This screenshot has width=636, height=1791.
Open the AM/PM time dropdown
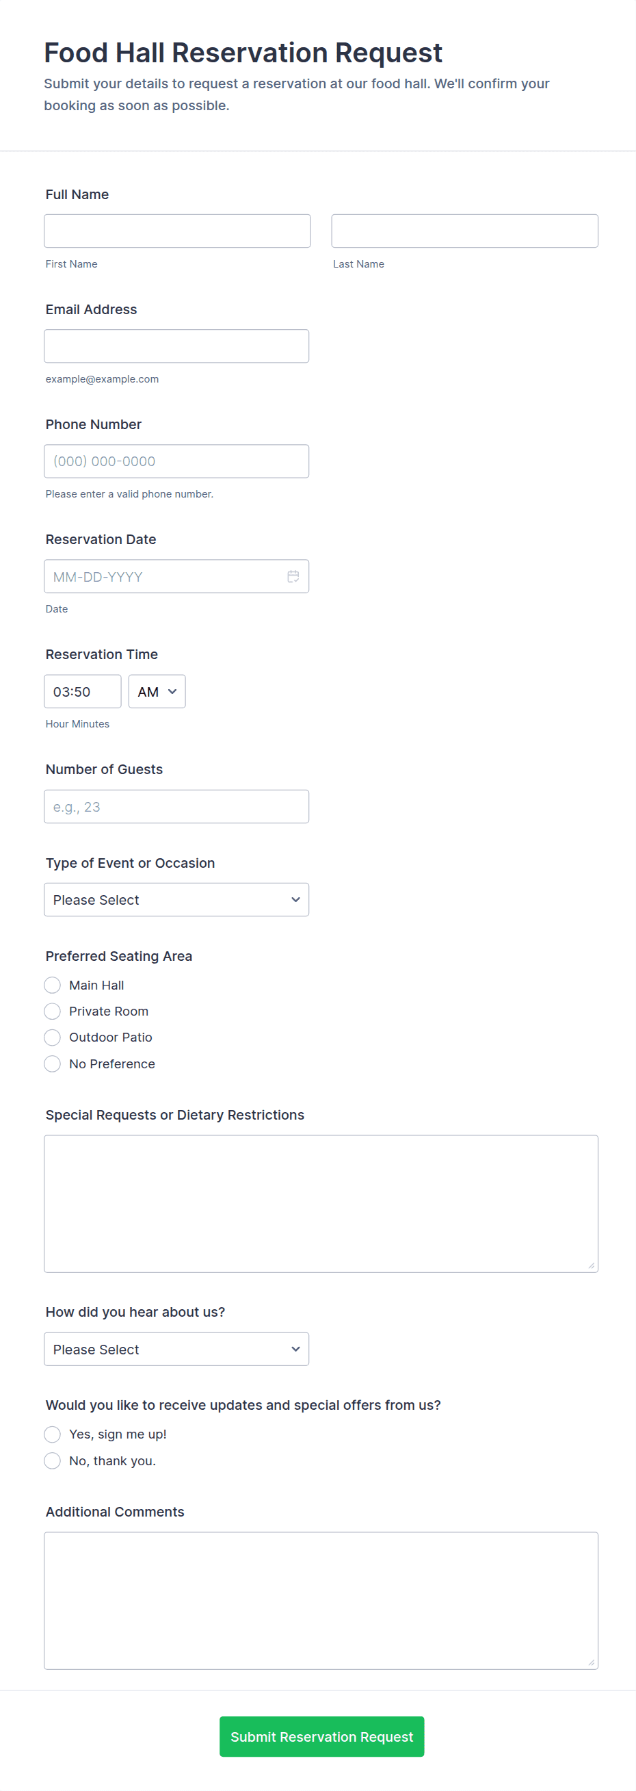pos(157,692)
